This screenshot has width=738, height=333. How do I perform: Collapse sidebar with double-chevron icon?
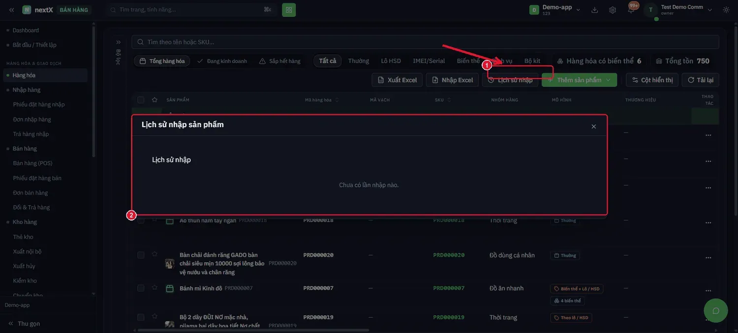pyautogui.click(x=11, y=10)
